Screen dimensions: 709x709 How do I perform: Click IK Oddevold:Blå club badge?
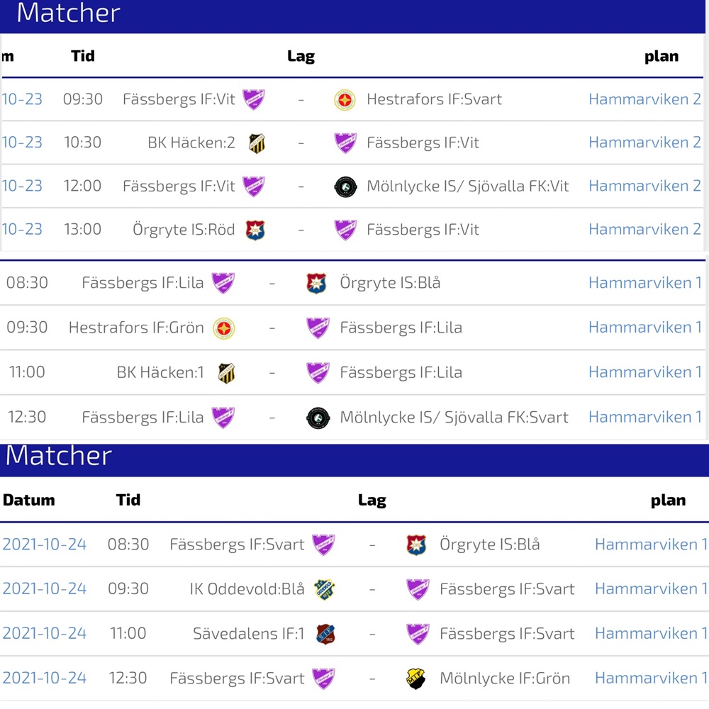click(x=324, y=590)
